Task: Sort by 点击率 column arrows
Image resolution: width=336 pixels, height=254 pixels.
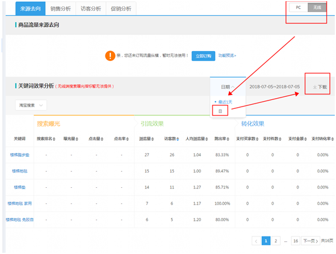Action: [127, 139]
